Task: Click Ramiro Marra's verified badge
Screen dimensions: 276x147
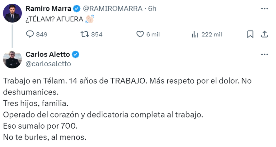Action: point(77,8)
